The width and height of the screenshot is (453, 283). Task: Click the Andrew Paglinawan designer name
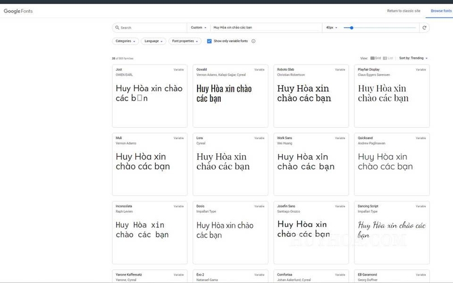[371, 143]
